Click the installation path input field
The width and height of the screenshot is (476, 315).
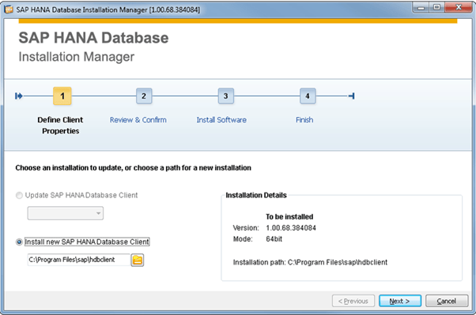[x=78, y=260]
